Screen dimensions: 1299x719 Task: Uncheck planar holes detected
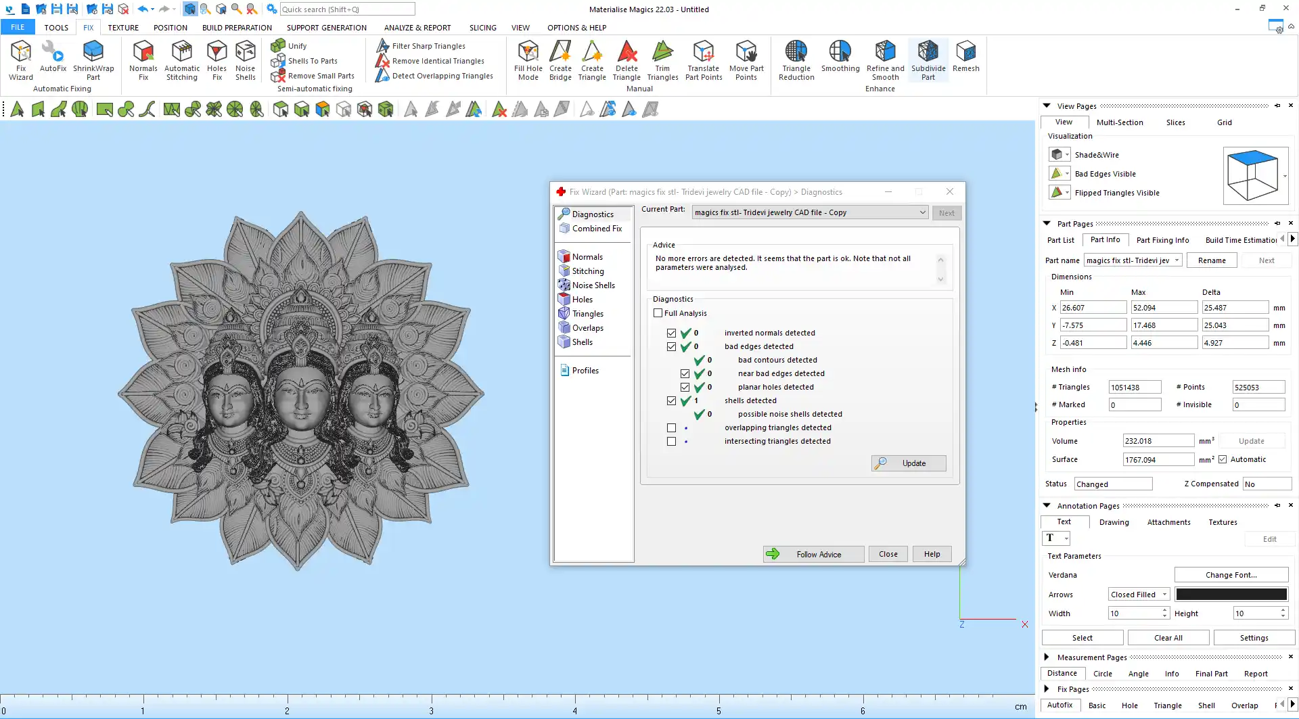[685, 387]
